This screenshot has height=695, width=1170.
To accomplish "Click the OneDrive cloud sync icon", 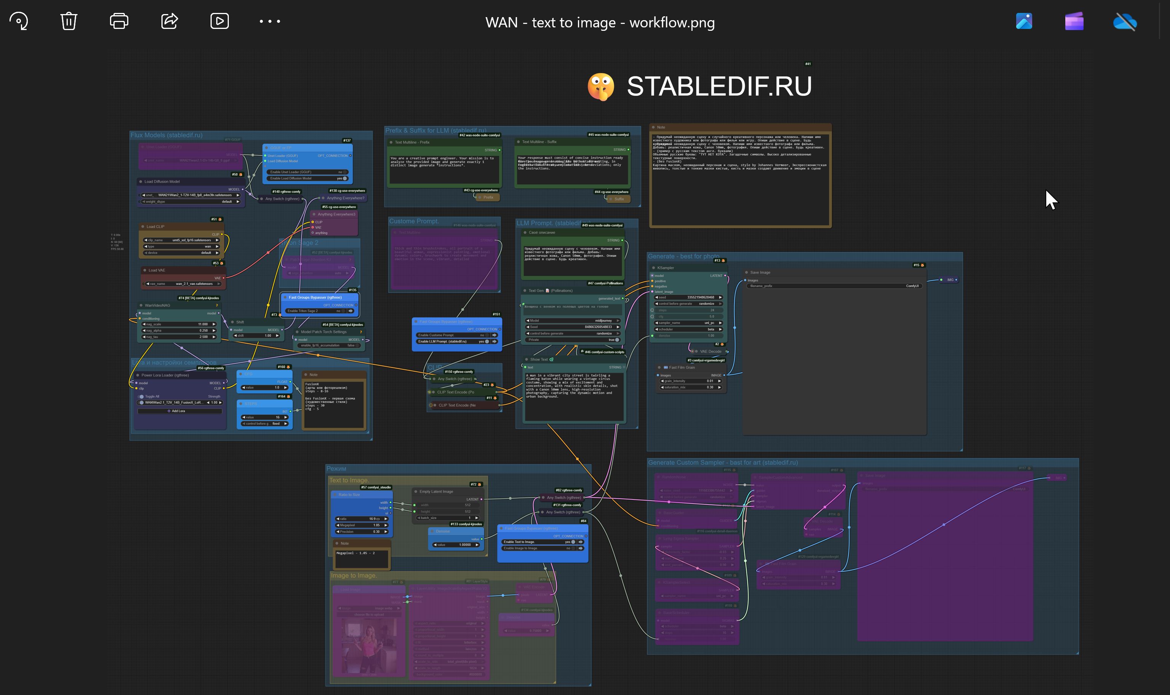I will click(x=1125, y=21).
